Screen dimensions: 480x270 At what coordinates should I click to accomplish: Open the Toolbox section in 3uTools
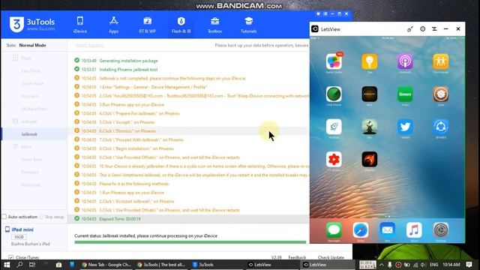(214, 25)
